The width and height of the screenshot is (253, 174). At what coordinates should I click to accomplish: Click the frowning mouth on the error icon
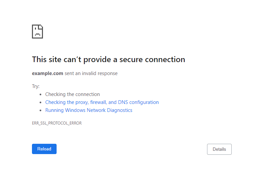(37, 34)
